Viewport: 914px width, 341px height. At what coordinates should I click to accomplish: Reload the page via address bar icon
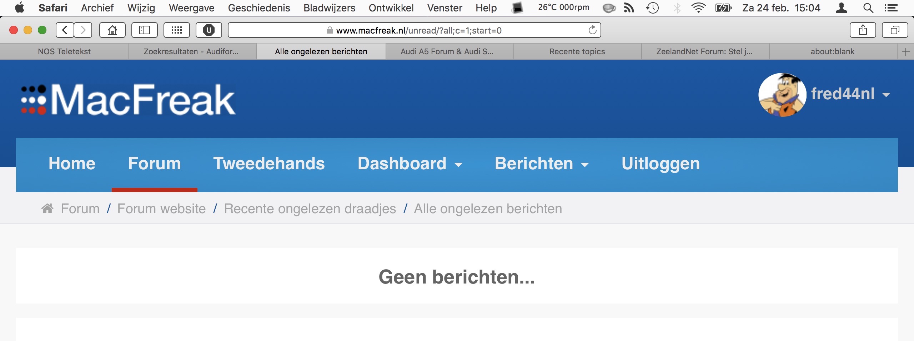point(592,30)
